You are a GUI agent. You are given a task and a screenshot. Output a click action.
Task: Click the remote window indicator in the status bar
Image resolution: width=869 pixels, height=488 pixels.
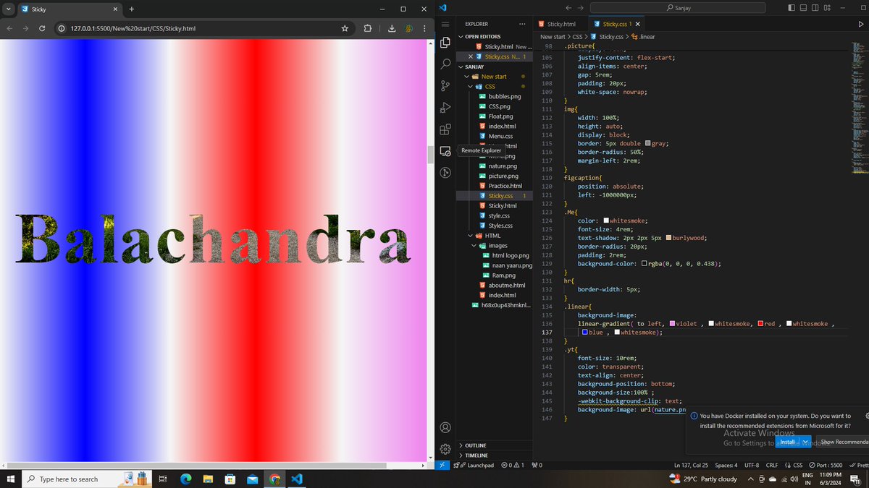pos(442,465)
